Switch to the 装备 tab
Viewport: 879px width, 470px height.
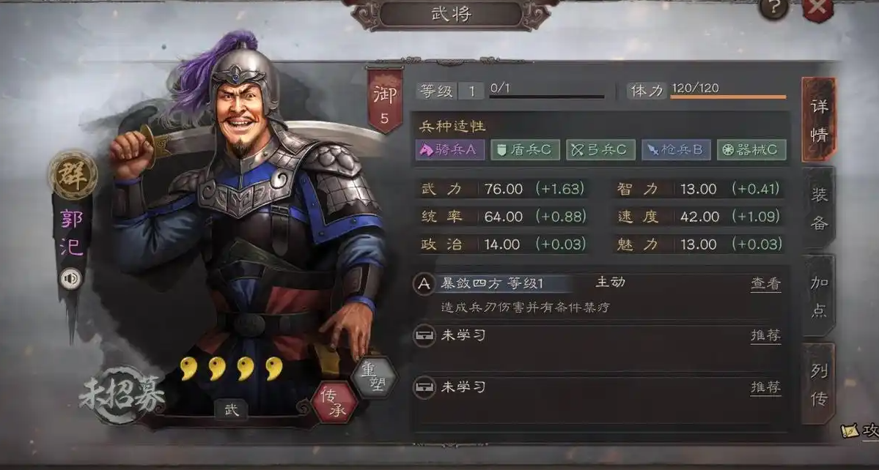pos(819,208)
